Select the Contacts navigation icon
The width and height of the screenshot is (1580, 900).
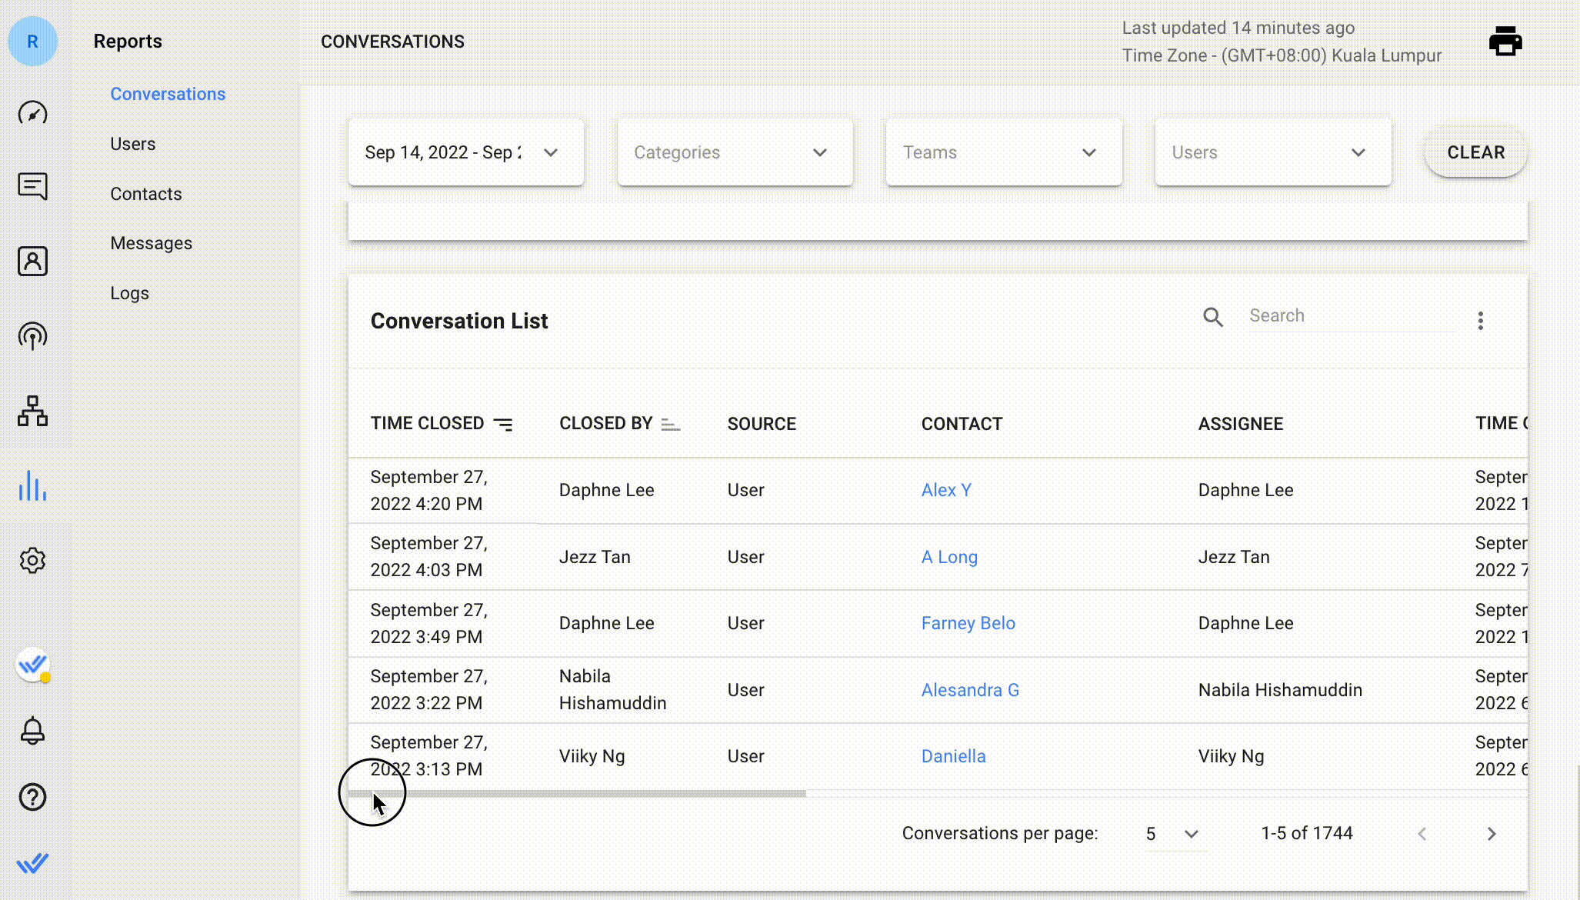32,261
